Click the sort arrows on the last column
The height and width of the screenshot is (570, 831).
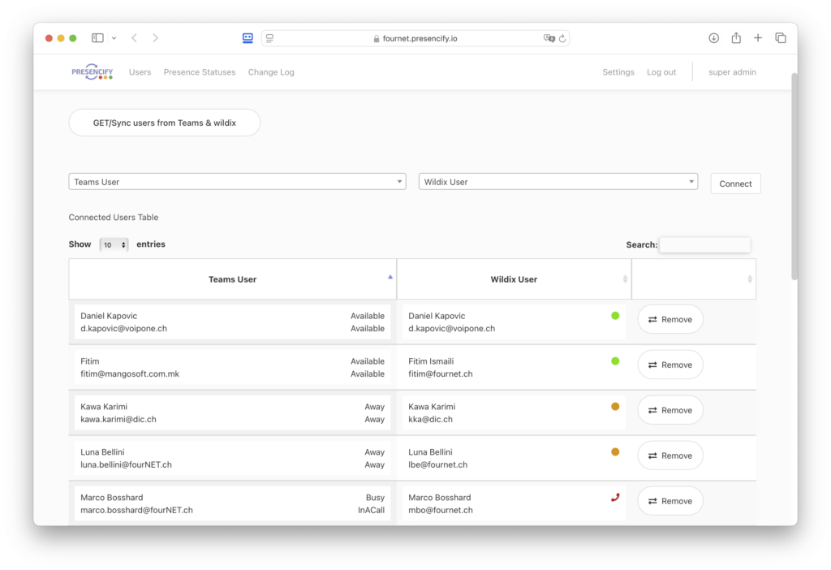coord(749,279)
